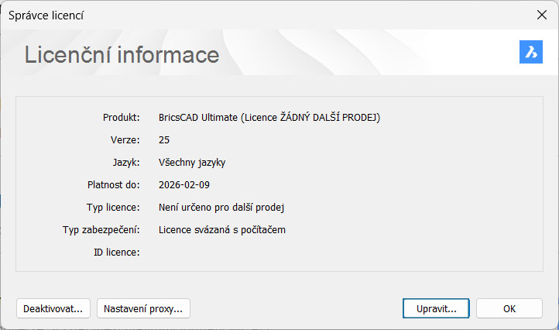Image resolution: width=559 pixels, height=330 pixels.
Task: Select the Všechny jazyky value
Action: [192, 163]
